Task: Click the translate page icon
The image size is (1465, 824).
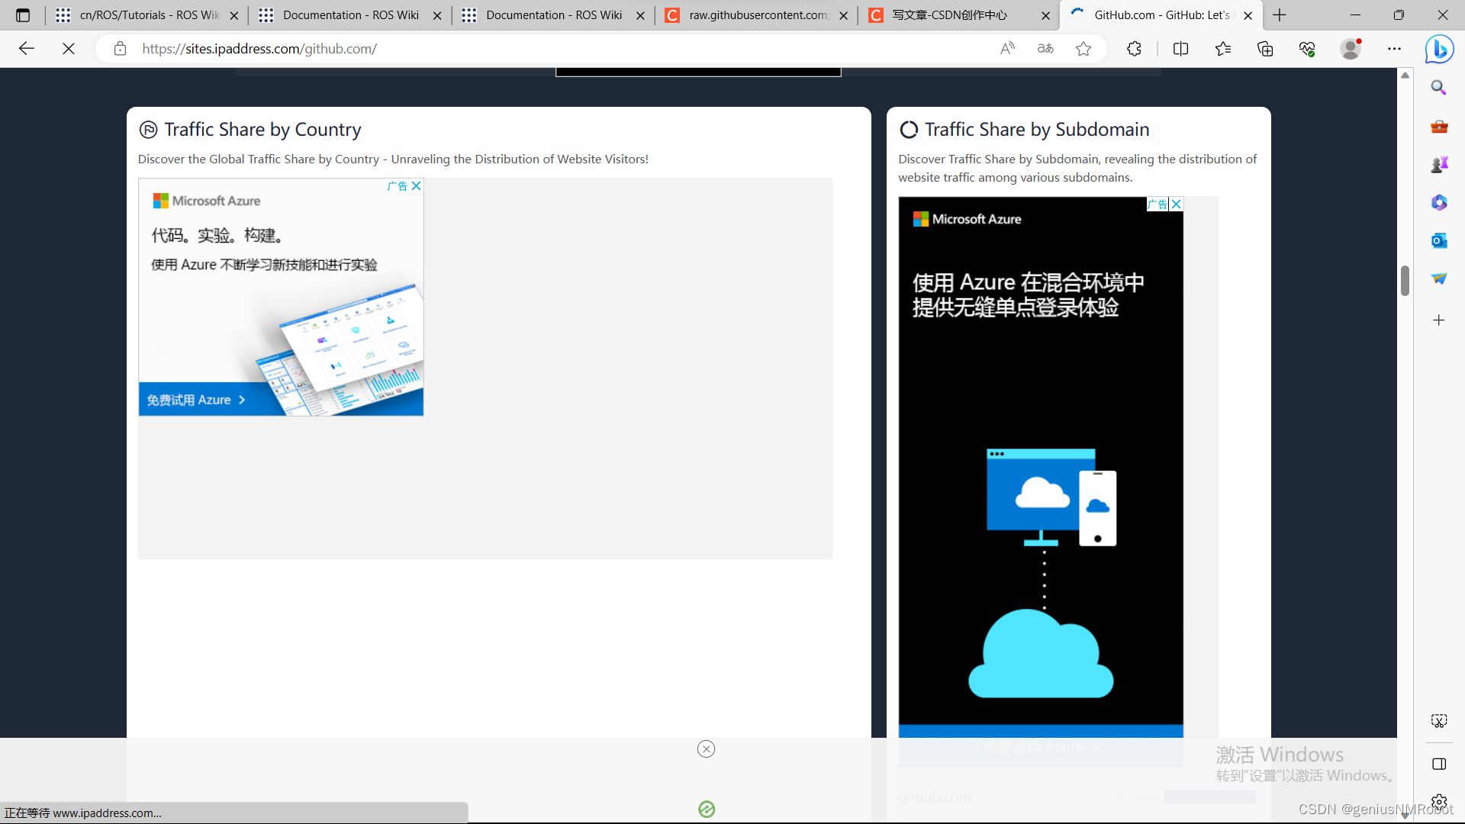Action: point(1045,49)
